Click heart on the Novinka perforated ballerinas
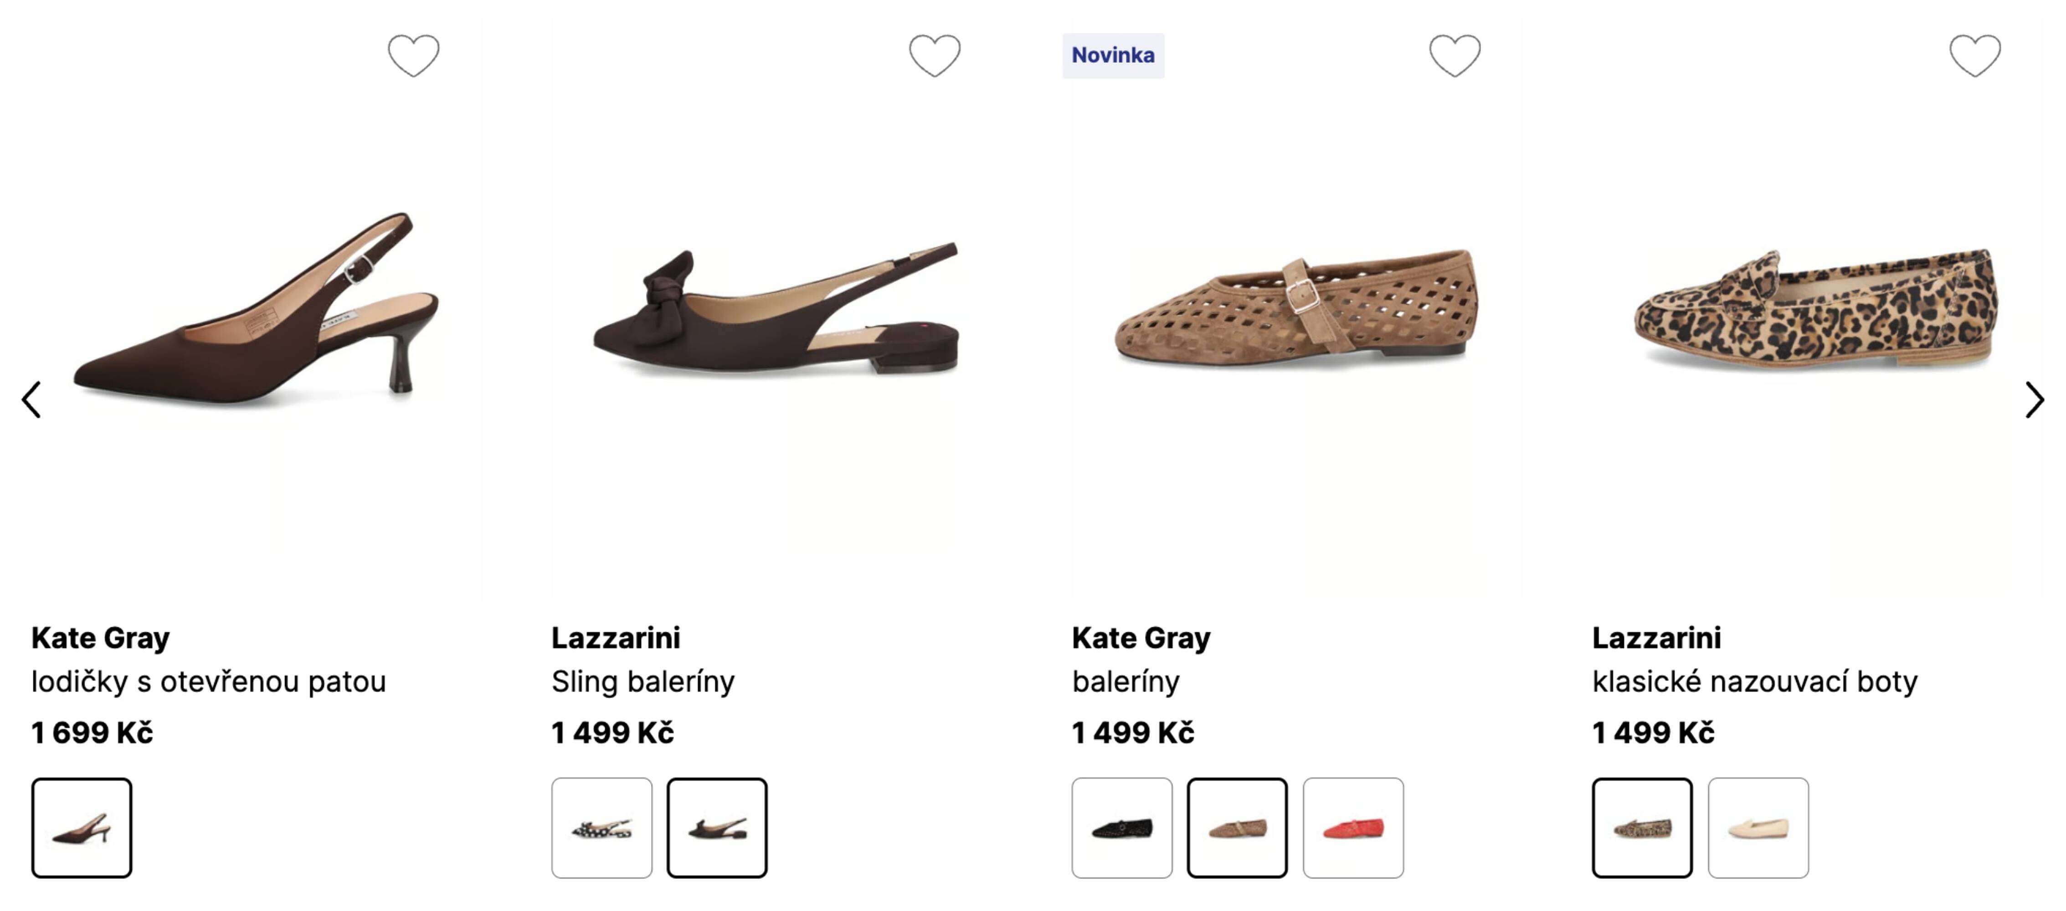 [x=1455, y=55]
